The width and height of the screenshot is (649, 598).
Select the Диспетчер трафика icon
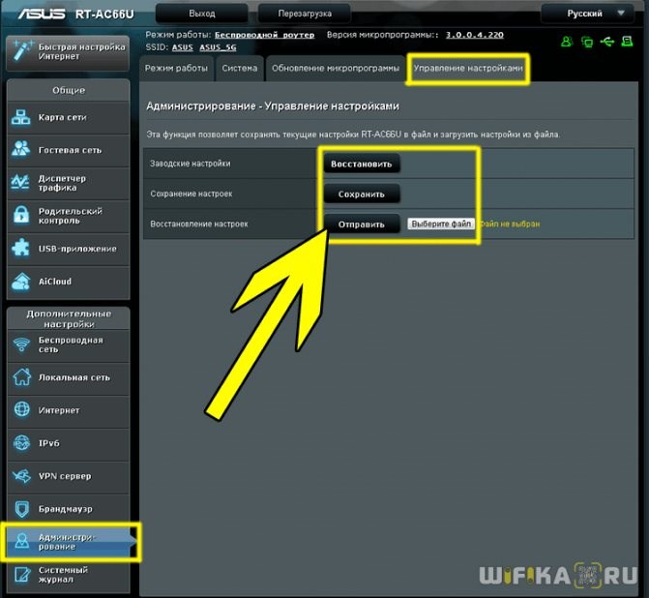[x=20, y=182]
